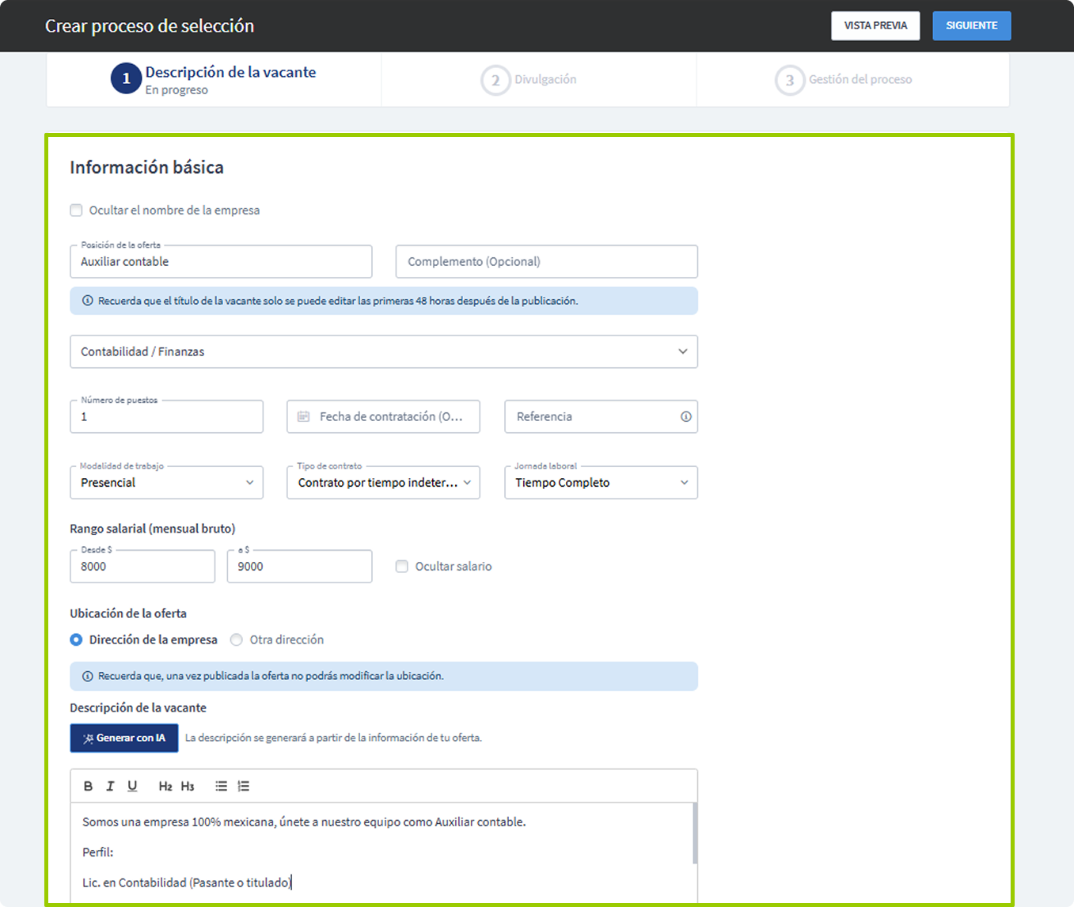Switch to Gestión del proceso step

point(844,80)
